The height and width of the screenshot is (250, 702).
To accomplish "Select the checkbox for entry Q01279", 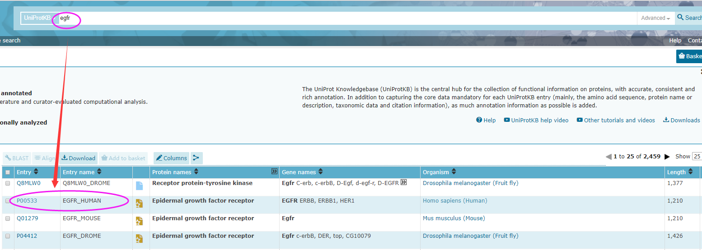I will click(x=8, y=218).
